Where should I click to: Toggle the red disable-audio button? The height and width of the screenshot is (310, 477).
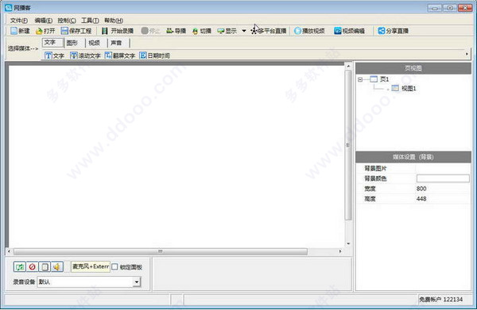tap(32, 267)
